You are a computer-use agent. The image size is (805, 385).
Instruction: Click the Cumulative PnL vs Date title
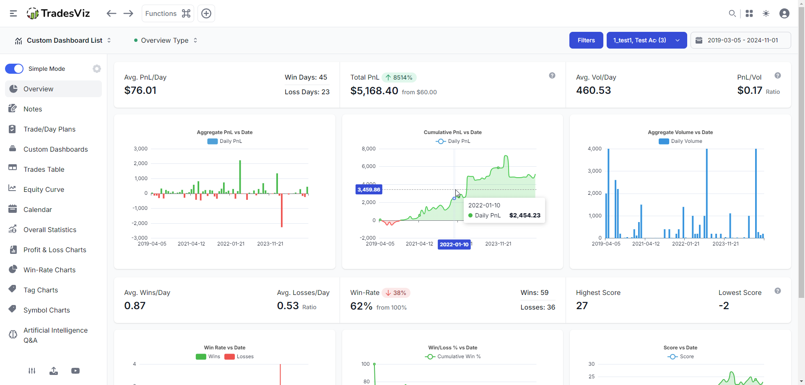point(453,132)
